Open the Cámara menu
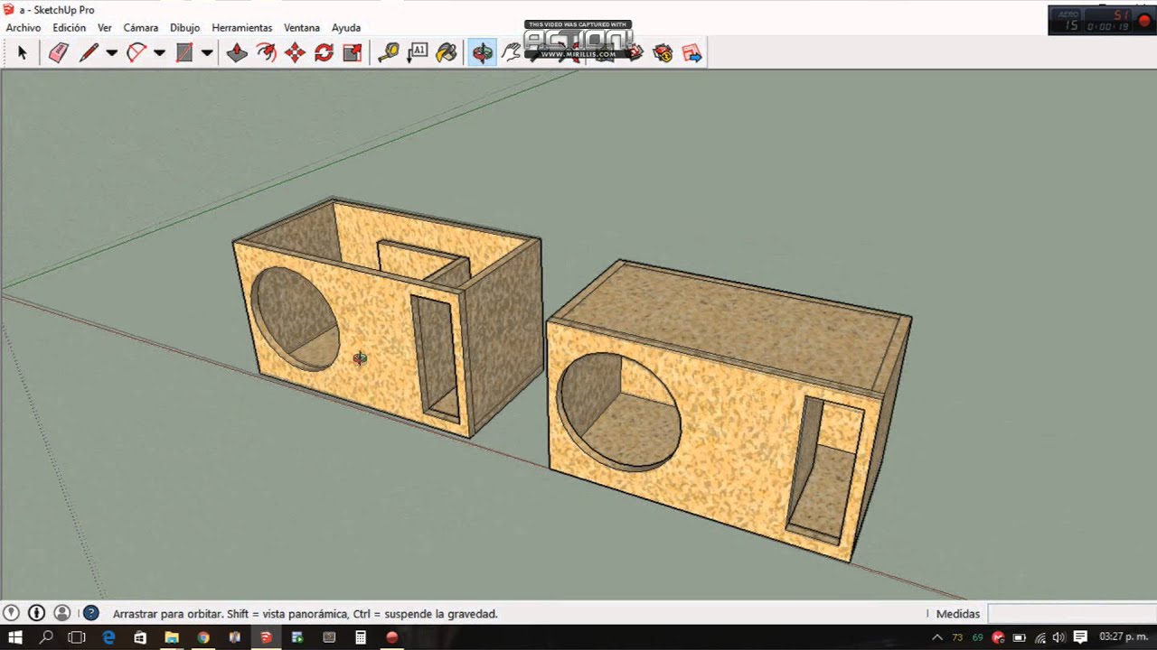1157x650 pixels. click(140, 28)
